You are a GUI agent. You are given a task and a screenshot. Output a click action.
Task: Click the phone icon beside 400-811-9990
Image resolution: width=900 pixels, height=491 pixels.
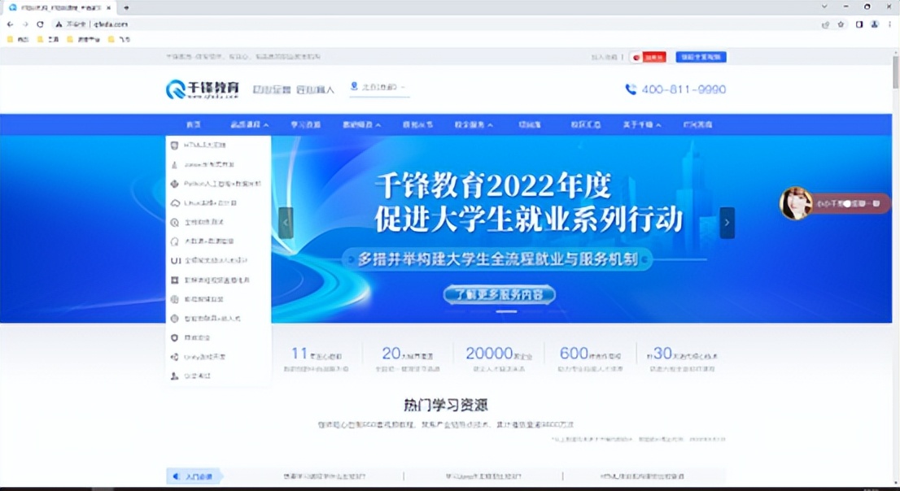pyautogui.click(x=631, y=89)
